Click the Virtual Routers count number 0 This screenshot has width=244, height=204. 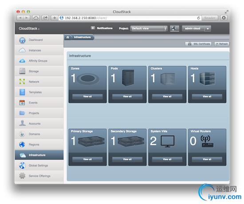(x=193, y=141)
